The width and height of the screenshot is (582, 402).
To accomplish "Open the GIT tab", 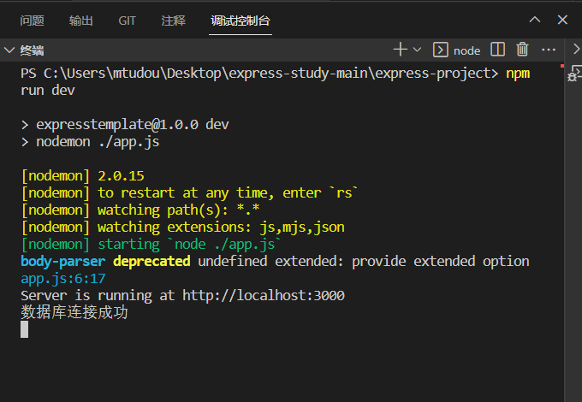I will [127, 21].
